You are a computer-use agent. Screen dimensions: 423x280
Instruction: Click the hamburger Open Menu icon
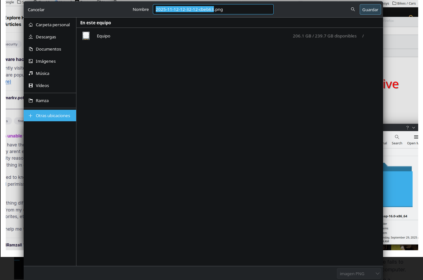(416, 138)
